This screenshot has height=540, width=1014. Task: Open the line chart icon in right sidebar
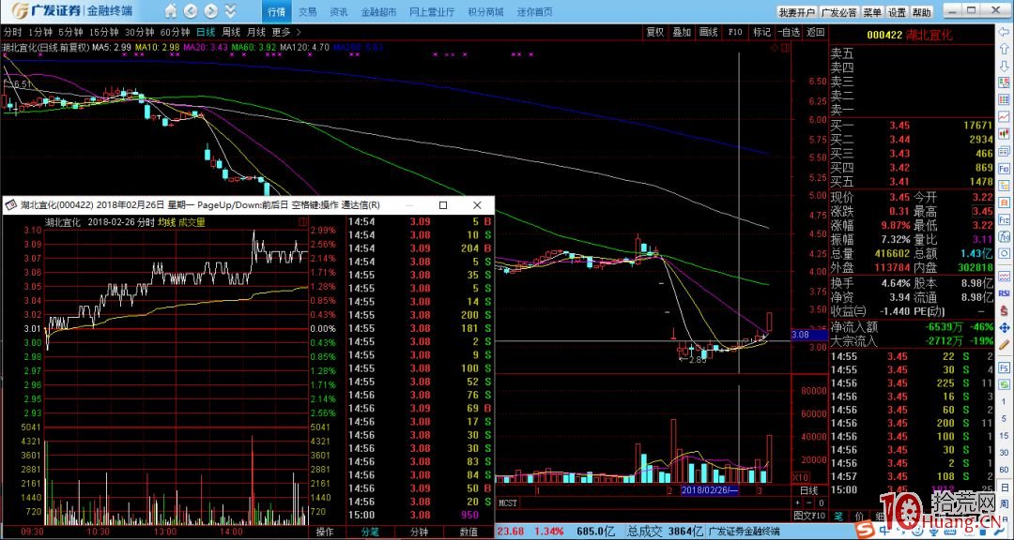(x=1004, y=117)
